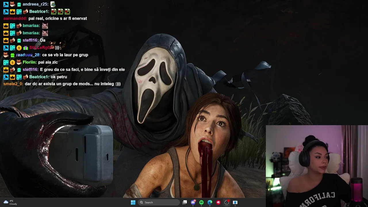The image size is (368, 207).
Task: Click steffi16's "Da" message
Action: pyautogui.click(x=43, y=40)
